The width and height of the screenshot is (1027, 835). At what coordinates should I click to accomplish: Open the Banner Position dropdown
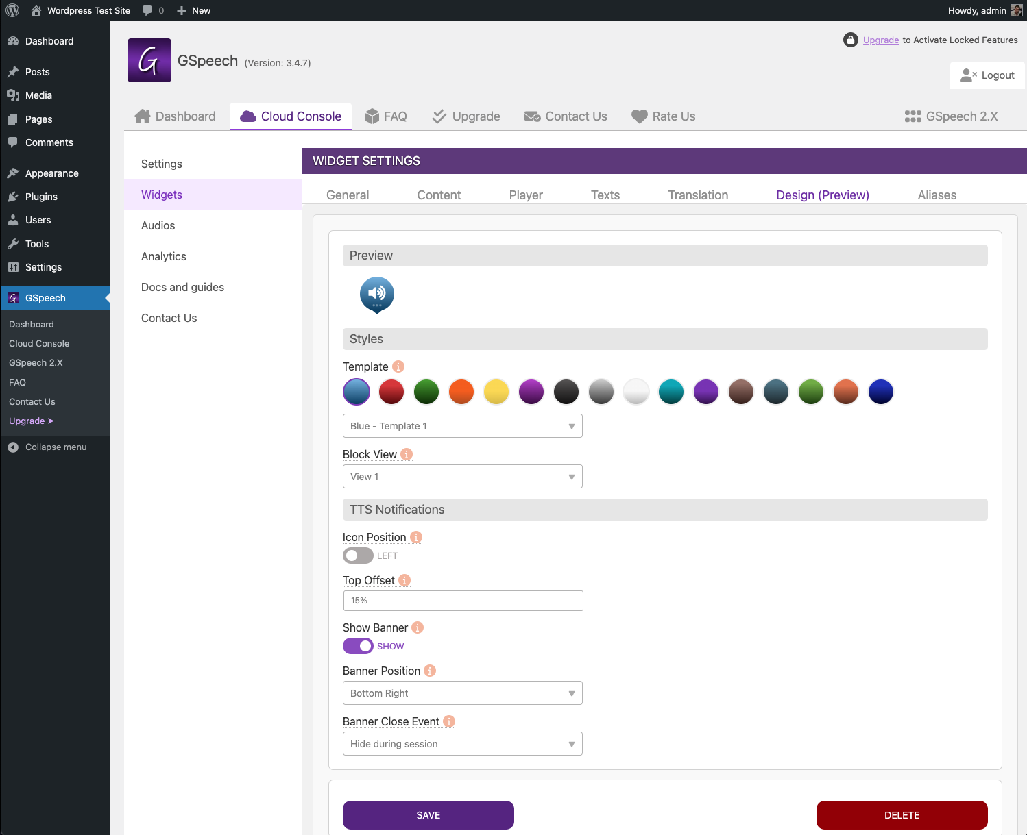coord(463,693)
